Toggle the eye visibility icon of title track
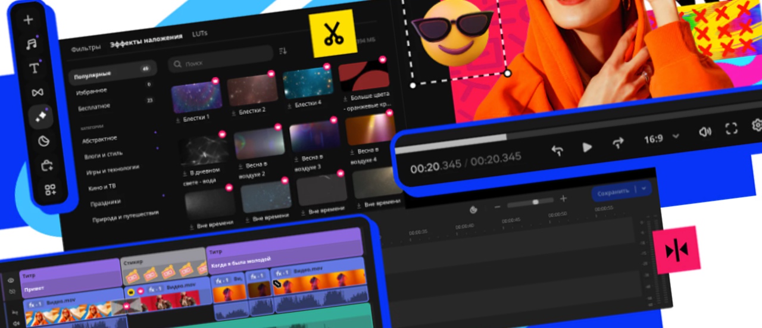The width and height of the screenshot is (762, 328). tap(11, 280)
